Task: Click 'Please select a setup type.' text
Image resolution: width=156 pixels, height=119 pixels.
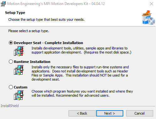Action: click(x=29, y=31)
